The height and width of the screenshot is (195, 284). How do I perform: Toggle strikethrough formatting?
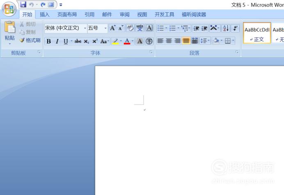click(x=78, y=41)
